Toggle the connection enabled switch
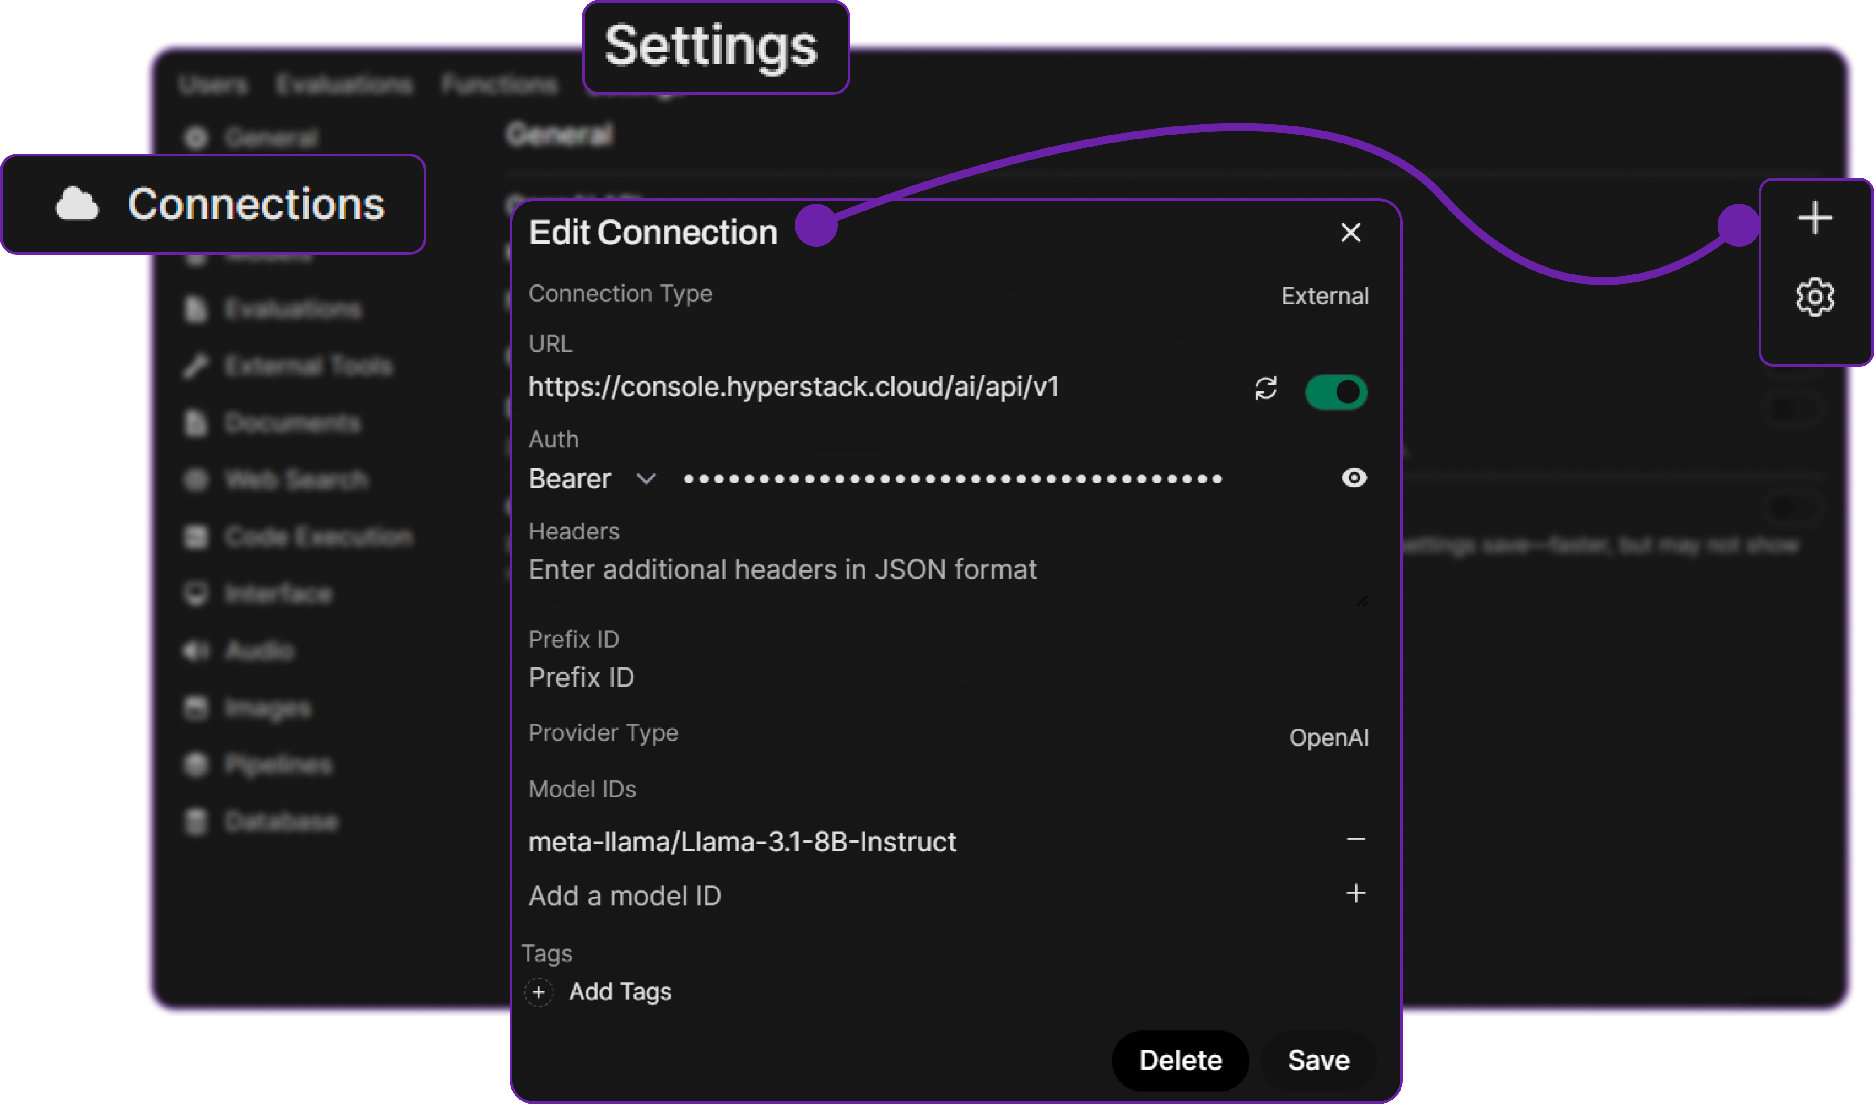1874x1104 pixels. click(x=1337, y=392)
